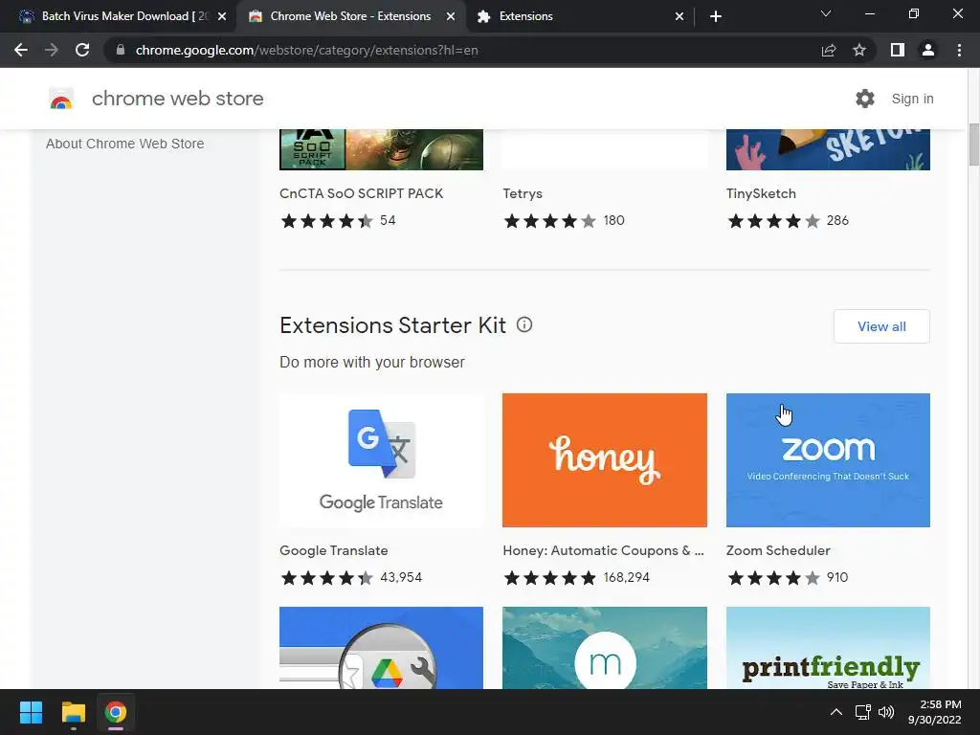Viewport: 980px width, 735px height.
Task: Click the Zoom Scheduler title
Action: pos(778,550)
